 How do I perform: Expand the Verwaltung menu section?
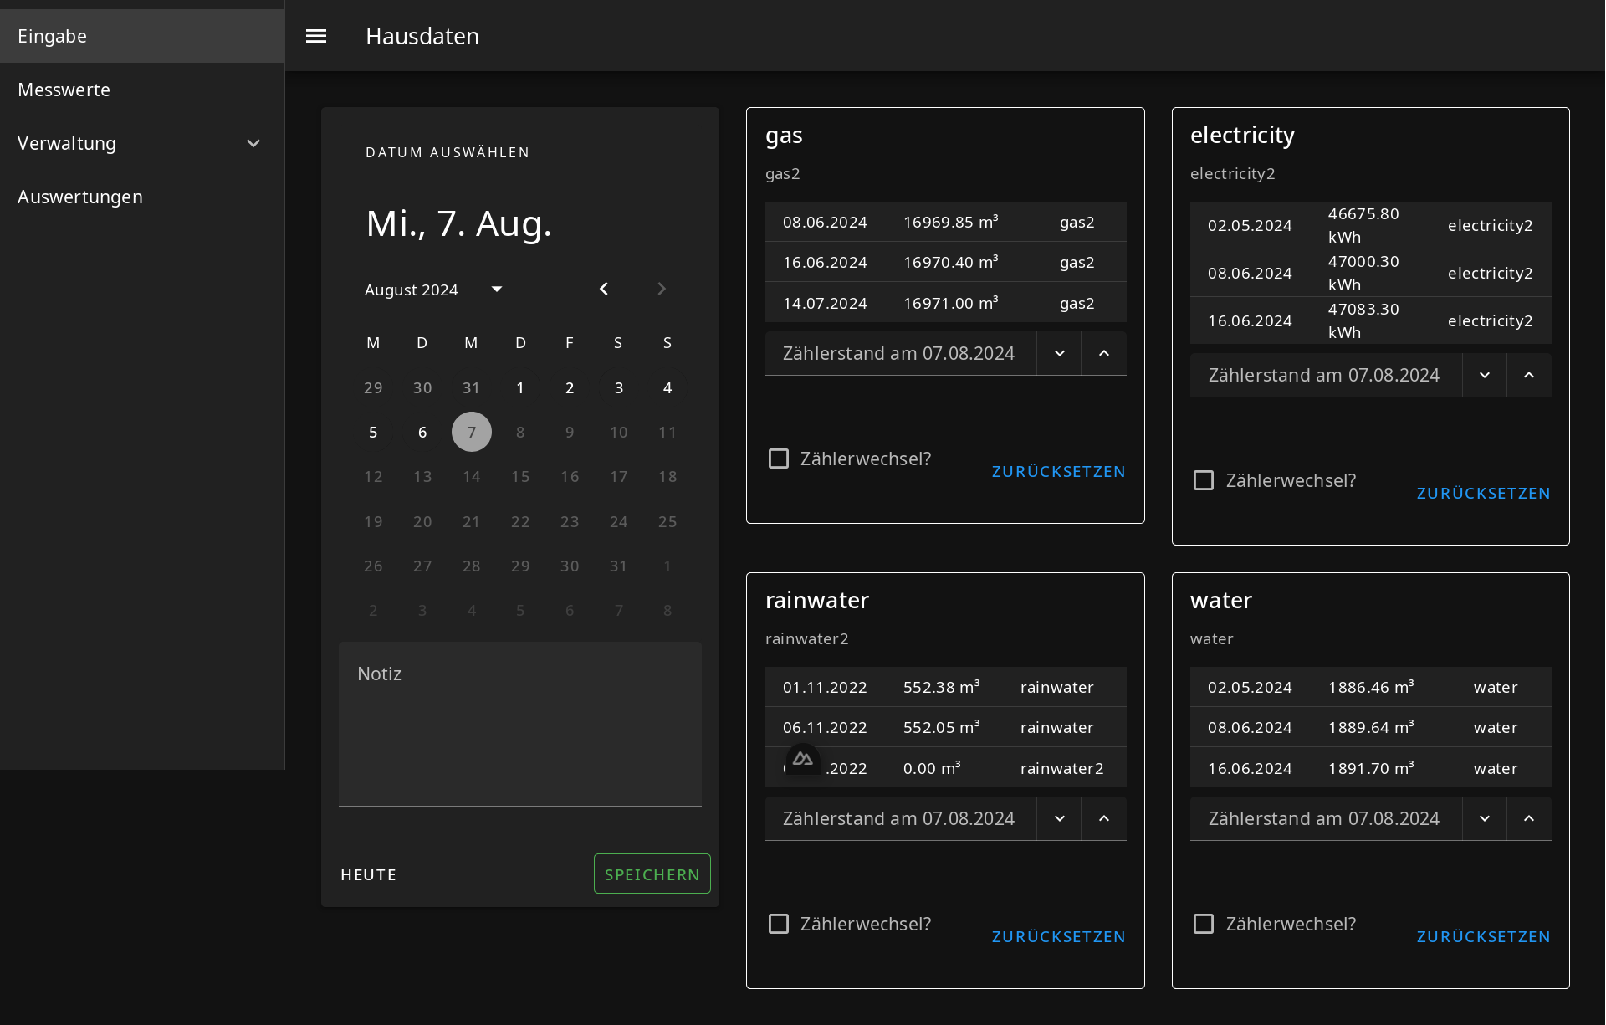point(142,143)
